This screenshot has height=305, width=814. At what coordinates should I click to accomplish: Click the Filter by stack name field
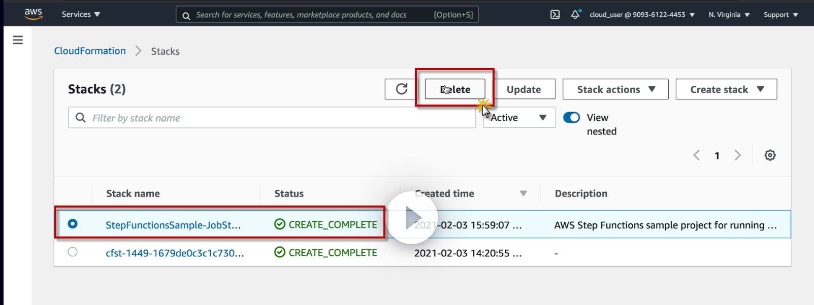pos(272,118)
